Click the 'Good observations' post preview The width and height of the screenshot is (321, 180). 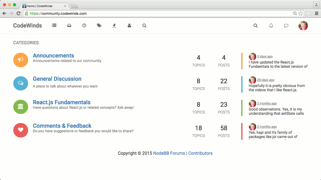276,111
